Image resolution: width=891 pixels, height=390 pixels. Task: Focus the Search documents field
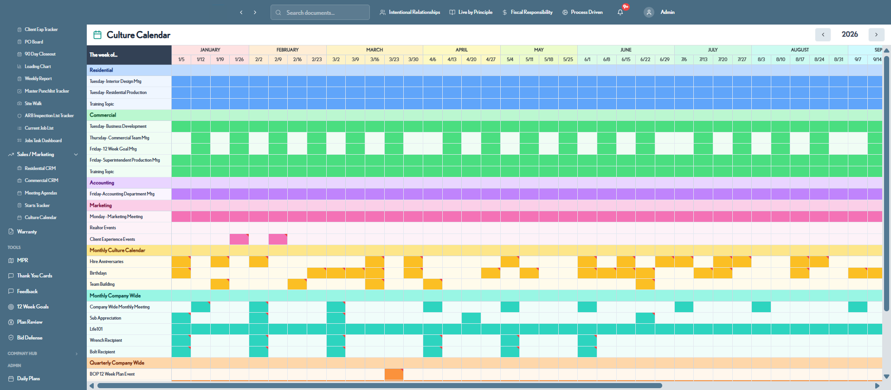click(x=320, y=13)
